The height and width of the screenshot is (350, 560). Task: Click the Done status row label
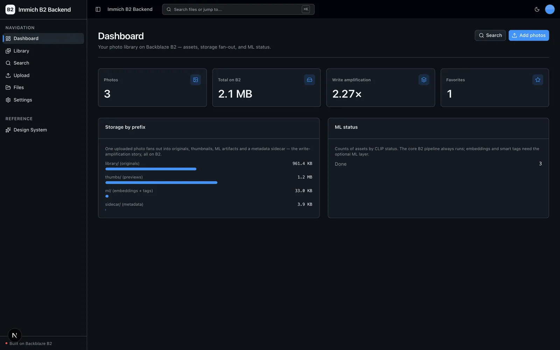(341, 164)
